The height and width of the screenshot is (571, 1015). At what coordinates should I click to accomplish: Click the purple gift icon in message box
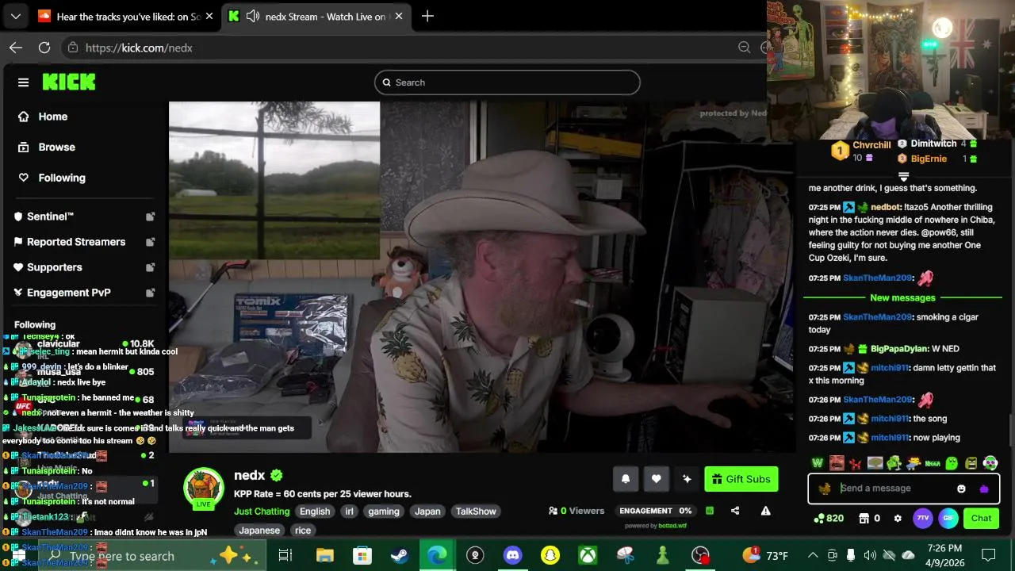point(984,489)
